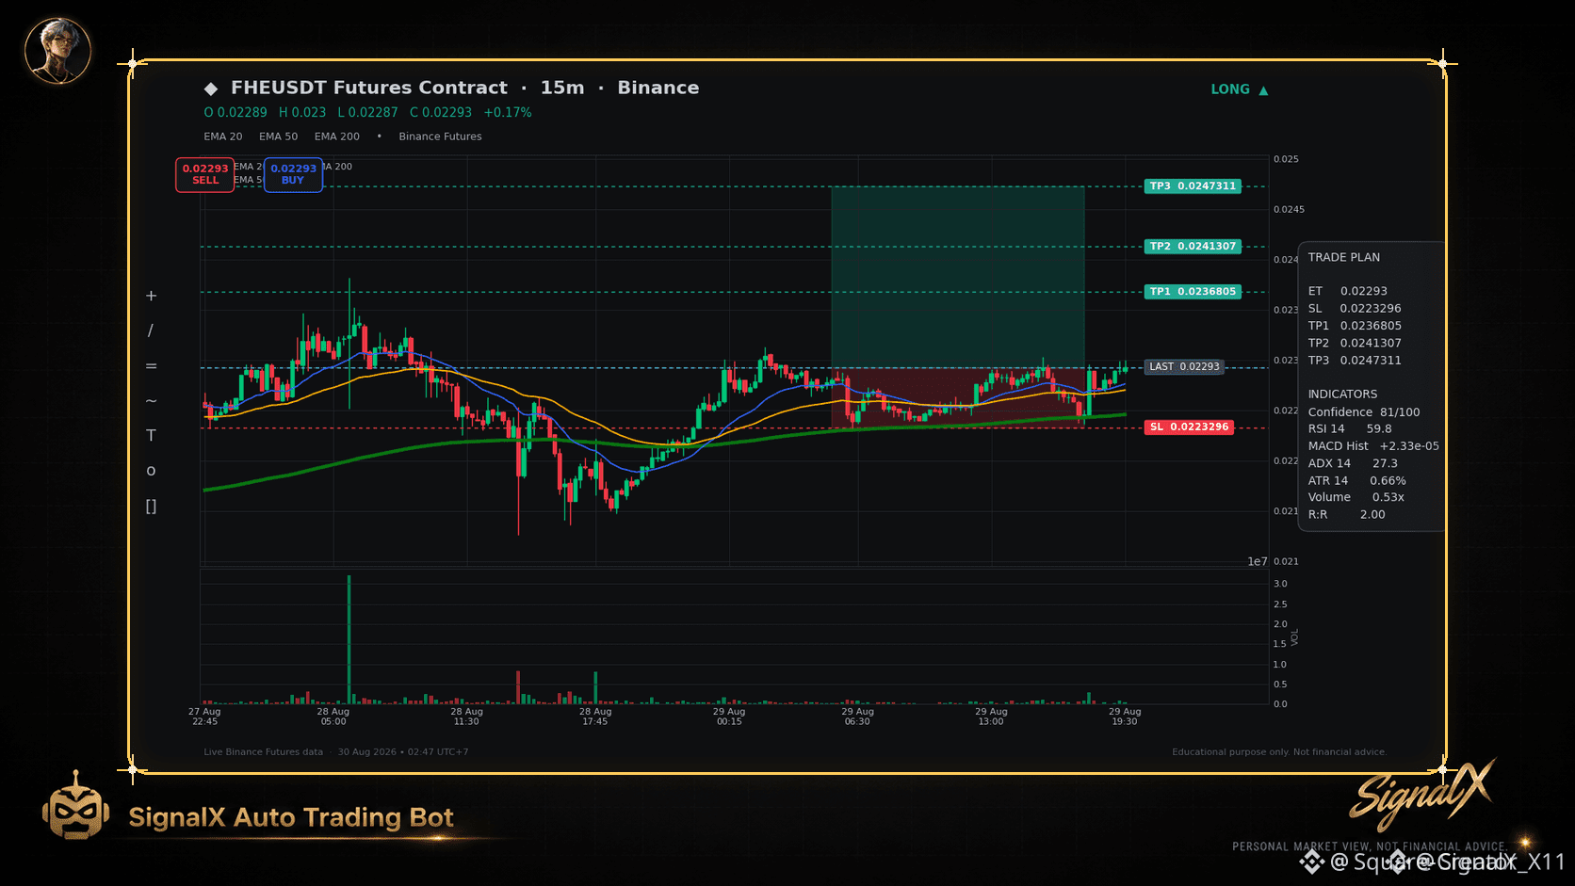This screenshot has width=1575, height=886.
Task: Click the Educational purpose only disclaimer
Action: click(x=1279, y=752)
